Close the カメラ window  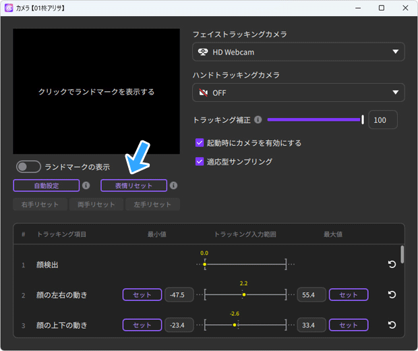click(x=405, y=8)
